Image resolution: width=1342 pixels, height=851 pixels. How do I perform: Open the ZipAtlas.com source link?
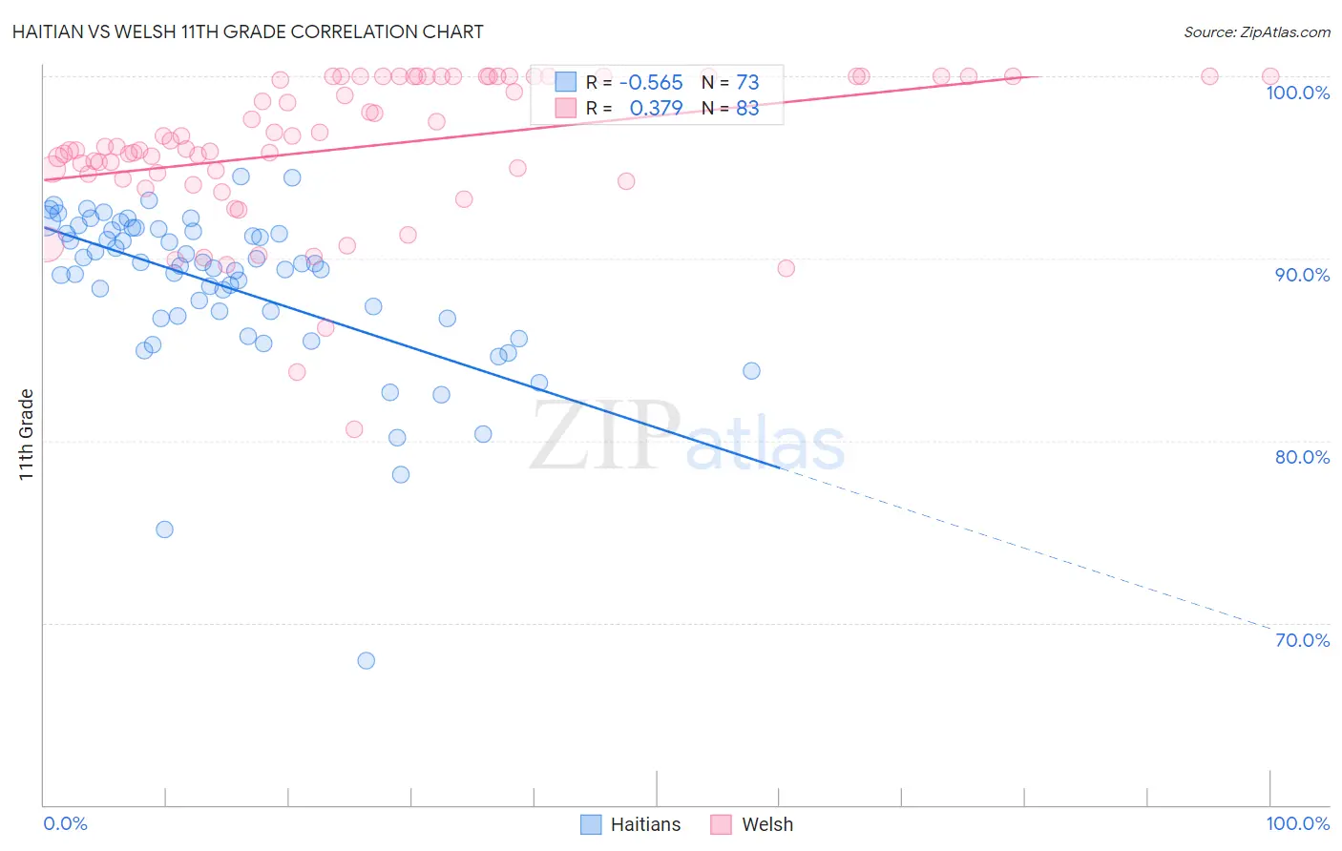click(1257, 31)
